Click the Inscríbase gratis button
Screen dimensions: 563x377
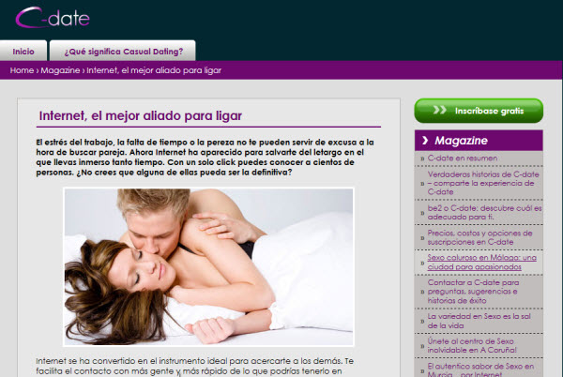tap(479, 111)
